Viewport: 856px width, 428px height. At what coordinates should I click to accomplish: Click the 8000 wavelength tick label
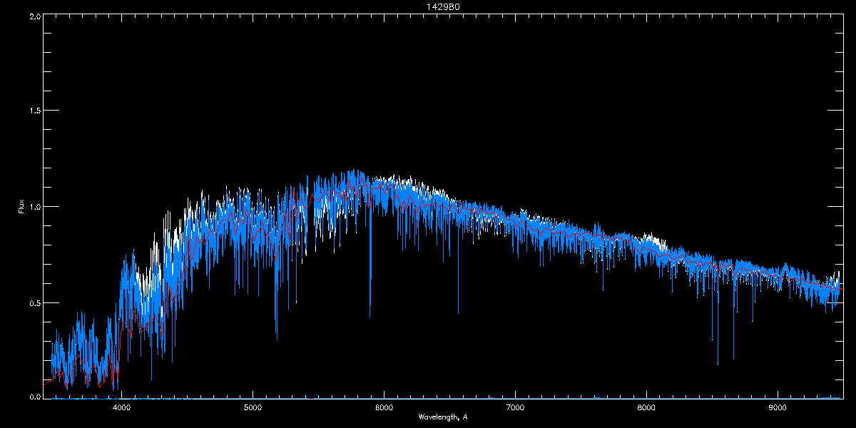point(646,408)
